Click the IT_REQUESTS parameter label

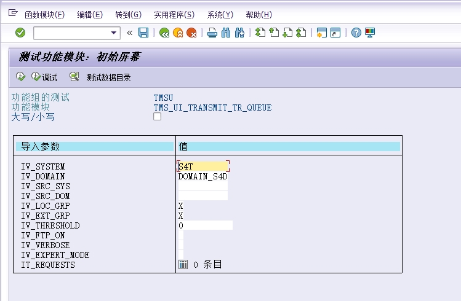coord(48,265)
